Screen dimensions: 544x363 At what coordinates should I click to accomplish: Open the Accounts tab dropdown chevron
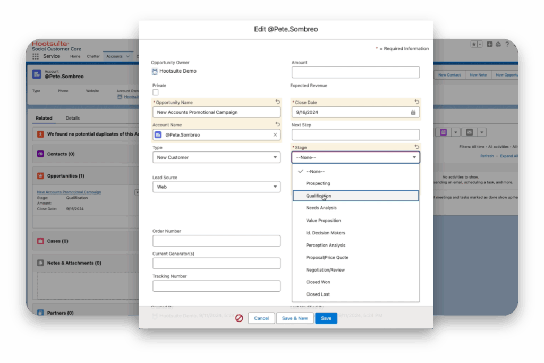(x=127, y=56)
